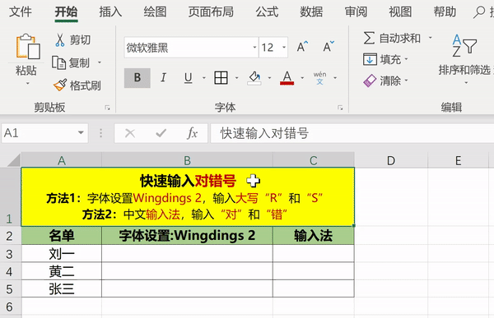The height and width of the screenshot is (318, 494).
Task: Decrease font size with shrink A icon
Action: tap(329, 47)
